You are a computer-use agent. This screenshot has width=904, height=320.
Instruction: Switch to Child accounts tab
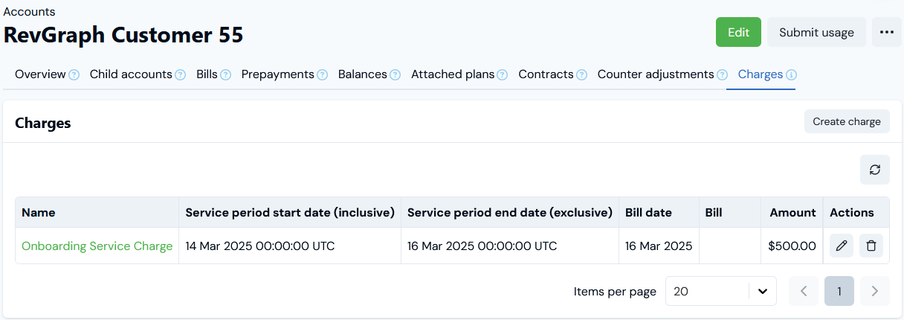(x=131, y=74)
